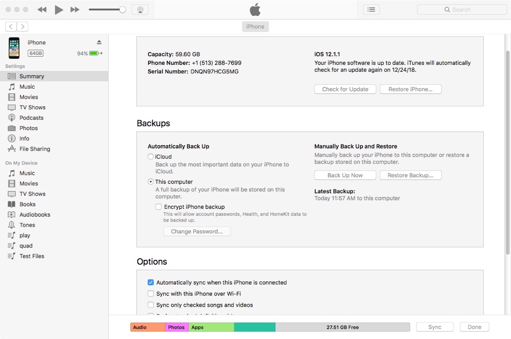Select the iCloud backup radio button
This screenshot has height=339, width=511.
point(151,157)
